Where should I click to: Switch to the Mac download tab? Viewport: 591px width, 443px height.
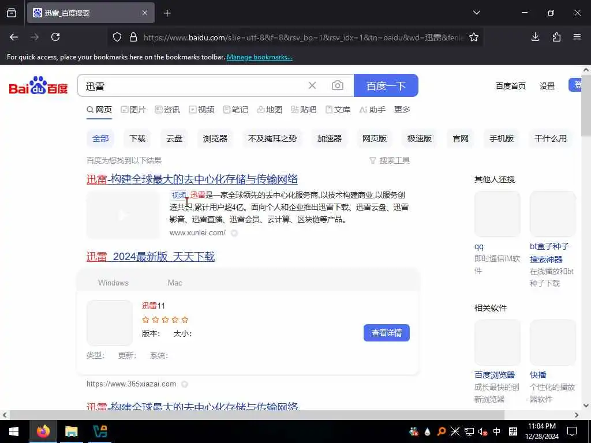[175, 283]
